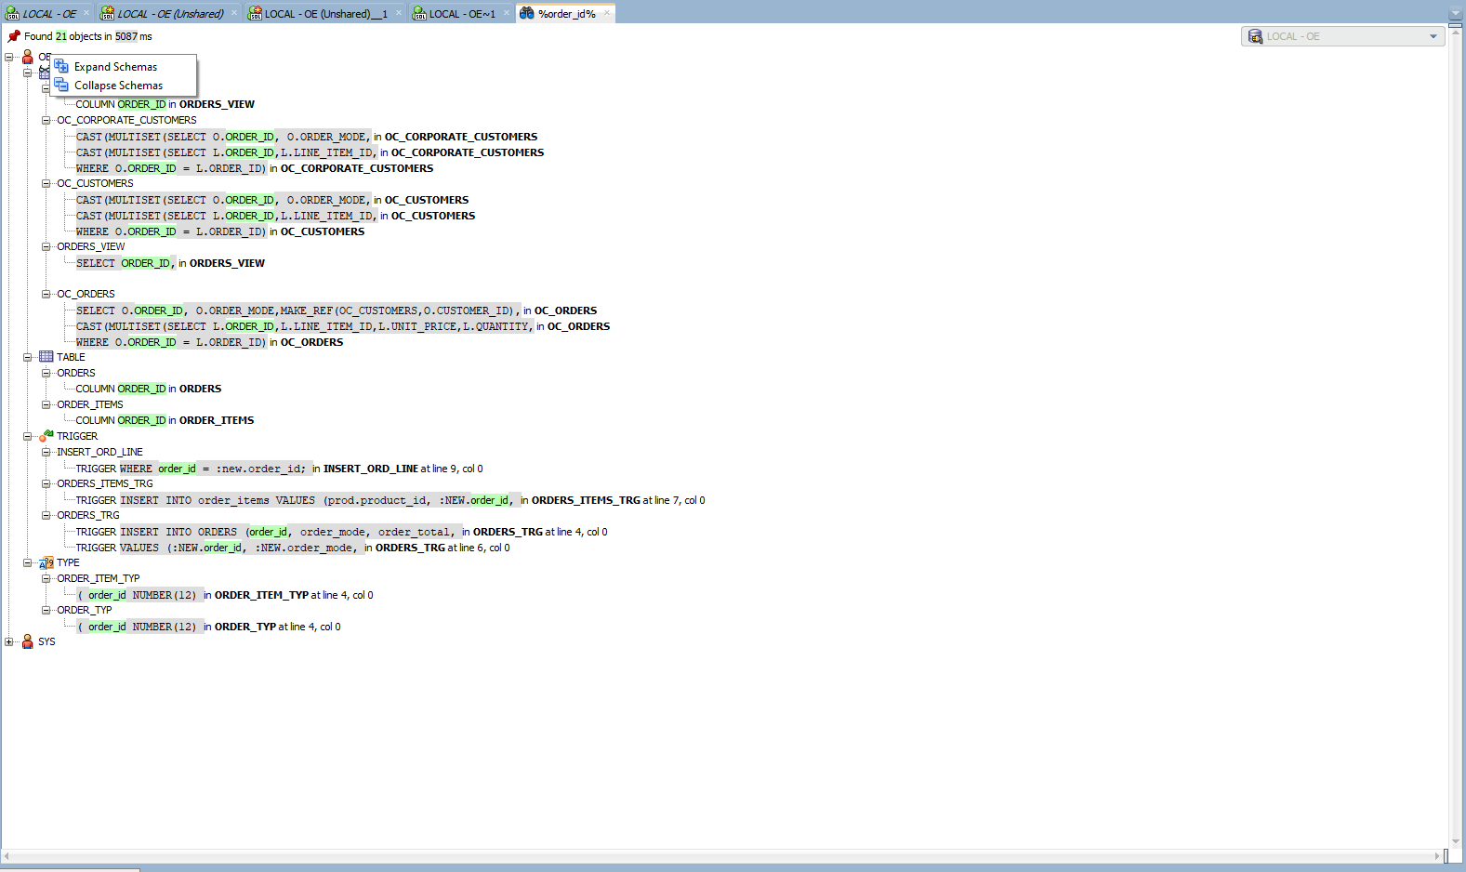Screen dimensions: 1466x872
Task: Close the %order_id% search tab
Action: [x=607, y=13]
